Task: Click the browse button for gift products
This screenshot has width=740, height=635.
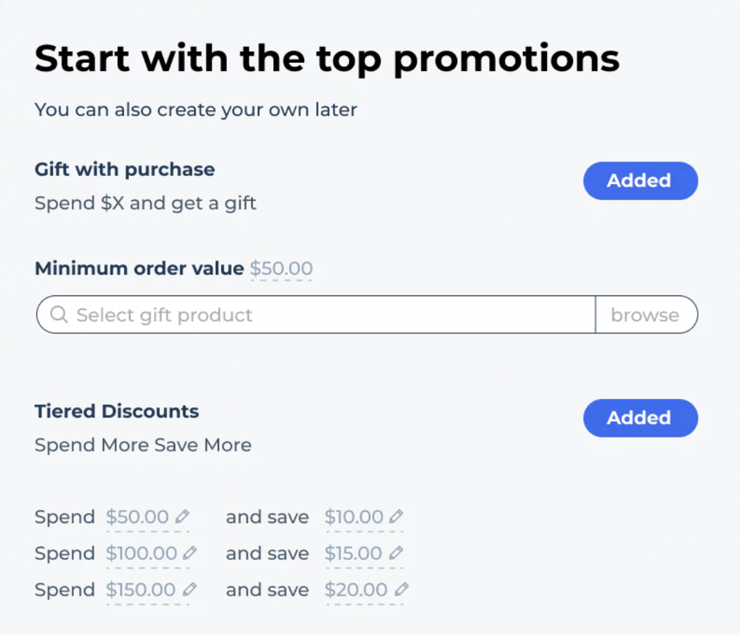Action: click(646, 315)
